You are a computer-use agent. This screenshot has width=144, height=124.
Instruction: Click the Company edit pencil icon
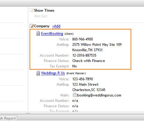tap(32, 26)
